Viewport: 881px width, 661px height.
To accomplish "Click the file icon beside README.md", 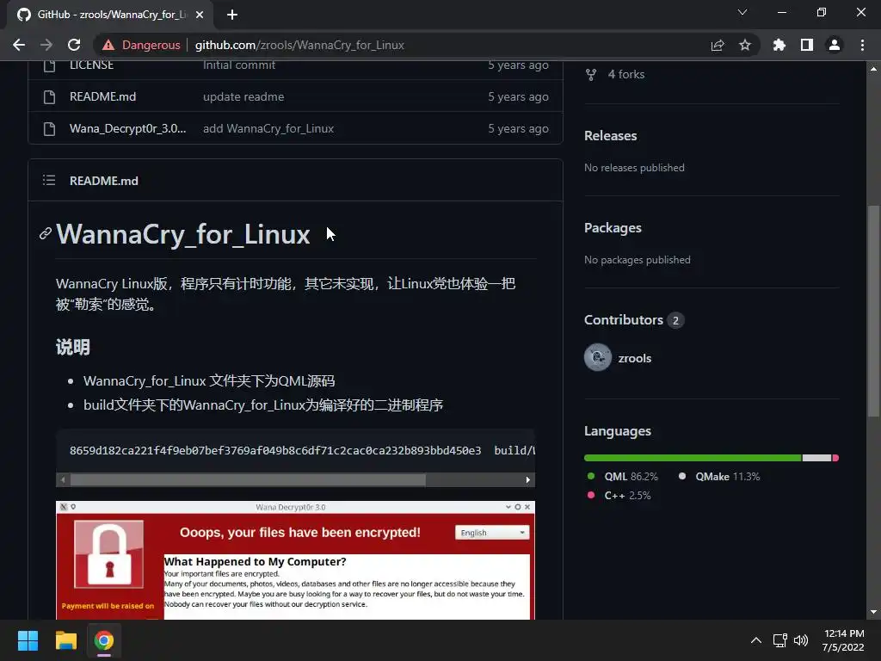I will [x=49, y=96].
